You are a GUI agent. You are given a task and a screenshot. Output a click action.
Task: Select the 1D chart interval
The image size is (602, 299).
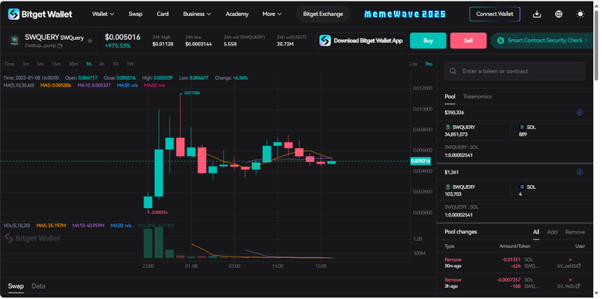[x=116, y=64]
